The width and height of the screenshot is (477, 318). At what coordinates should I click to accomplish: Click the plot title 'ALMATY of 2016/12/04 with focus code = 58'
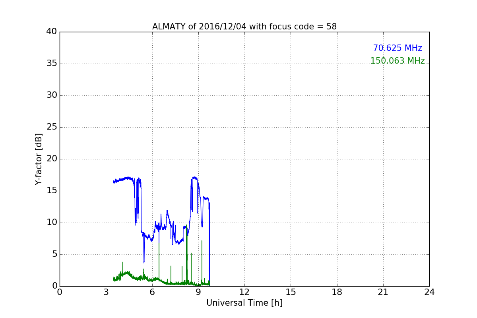coord(244,27)
